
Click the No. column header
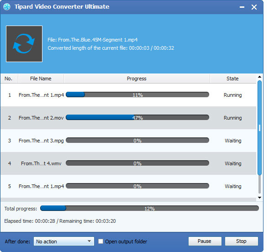(9, 79)
